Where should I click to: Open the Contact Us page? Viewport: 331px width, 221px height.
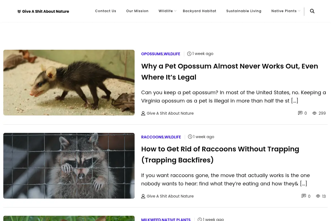point(106,11)
